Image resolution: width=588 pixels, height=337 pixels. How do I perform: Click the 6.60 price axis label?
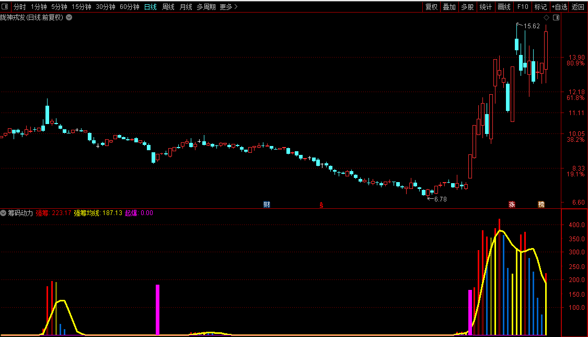tap(578, 203)
